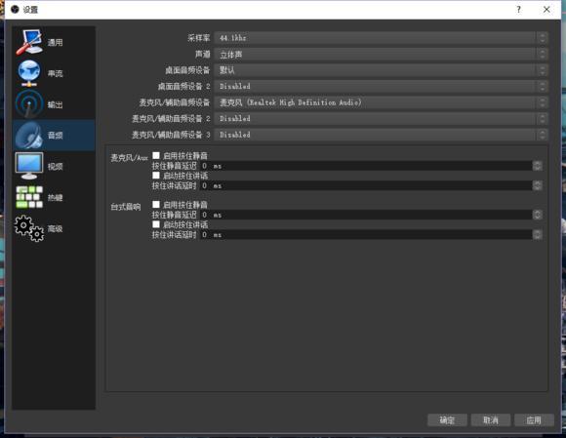
Task: Open the 高级 advanced gears icon
Action: [29, 228]
